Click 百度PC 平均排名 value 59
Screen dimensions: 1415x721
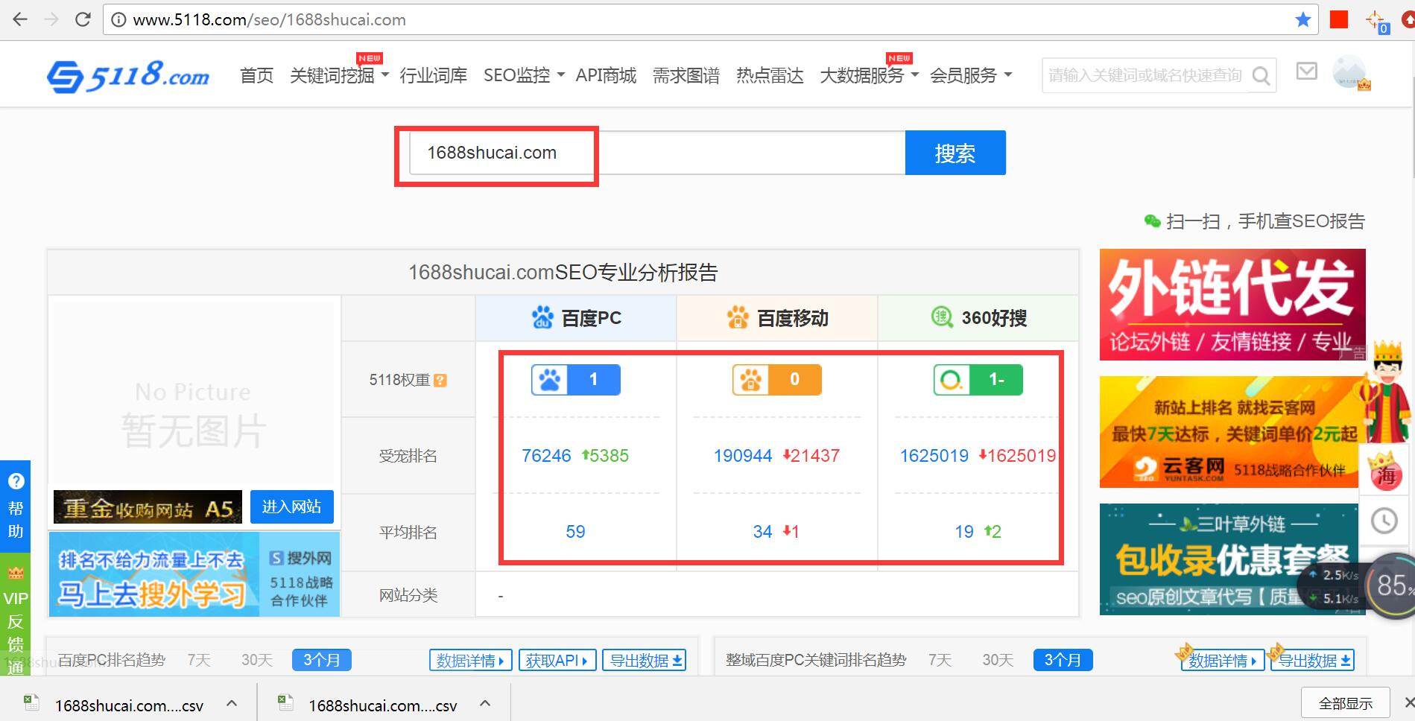click(x=575, y=532)
